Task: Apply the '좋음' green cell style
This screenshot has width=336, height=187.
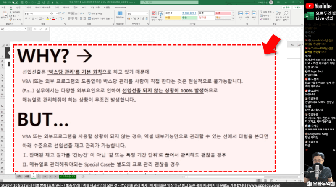Action: (x=189, y=18)
